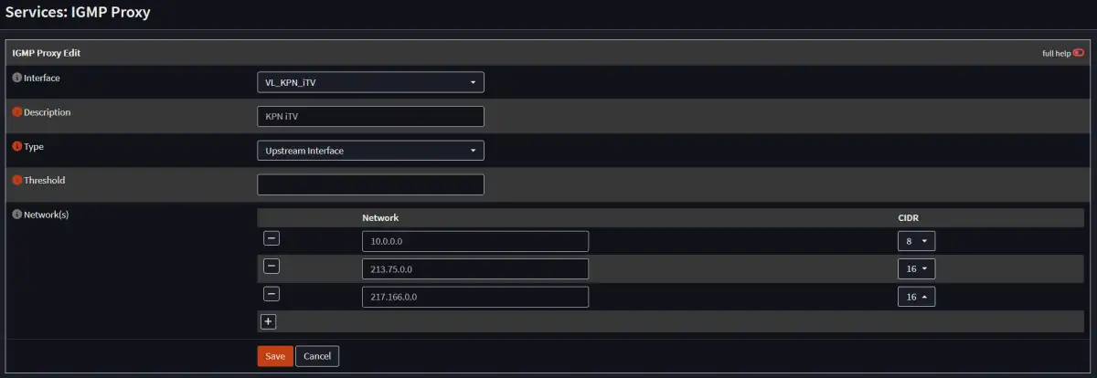The image size is (1097, 378).
Task: Open CIDR dropdown for 217.166.0.0
Action: click(916, 297)
